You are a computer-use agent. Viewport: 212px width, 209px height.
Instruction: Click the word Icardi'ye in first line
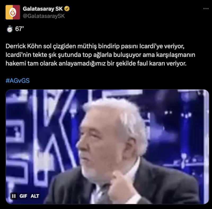click(151, 46)
